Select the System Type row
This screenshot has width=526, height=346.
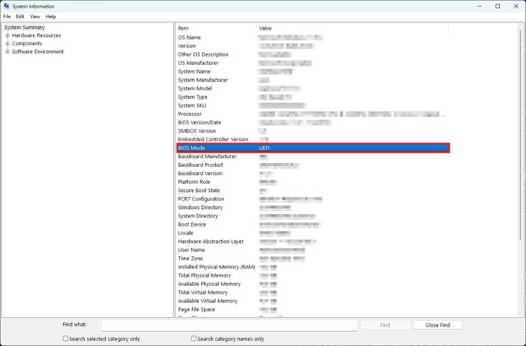tap(313, 97)
